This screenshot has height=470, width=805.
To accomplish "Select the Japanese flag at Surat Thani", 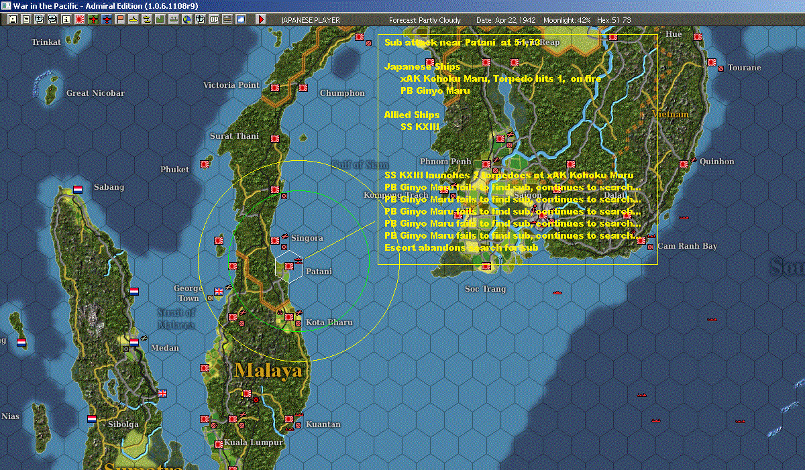I will 274,139.
